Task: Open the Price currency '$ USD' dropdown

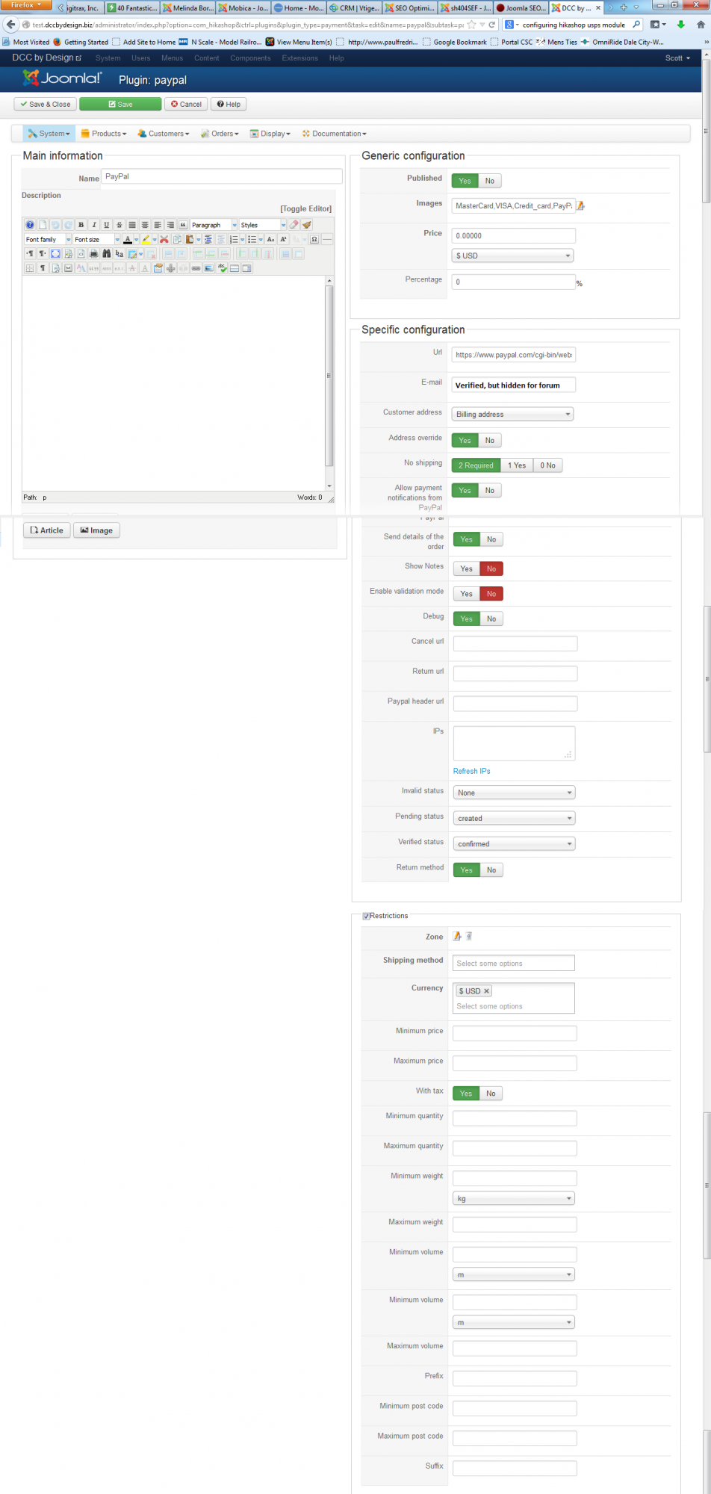Action: (513, 255)
